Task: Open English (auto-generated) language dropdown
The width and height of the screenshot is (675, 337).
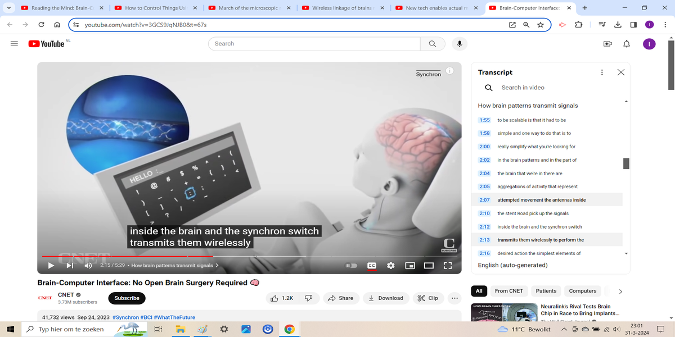Action: coord(512,265)
